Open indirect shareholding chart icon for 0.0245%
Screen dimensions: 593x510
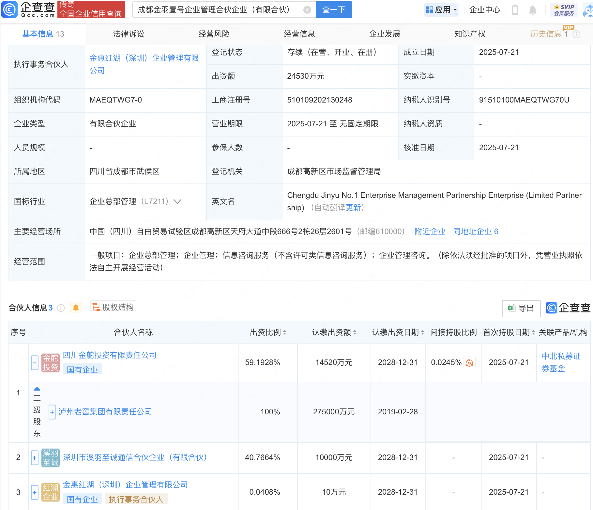point(469,362)
